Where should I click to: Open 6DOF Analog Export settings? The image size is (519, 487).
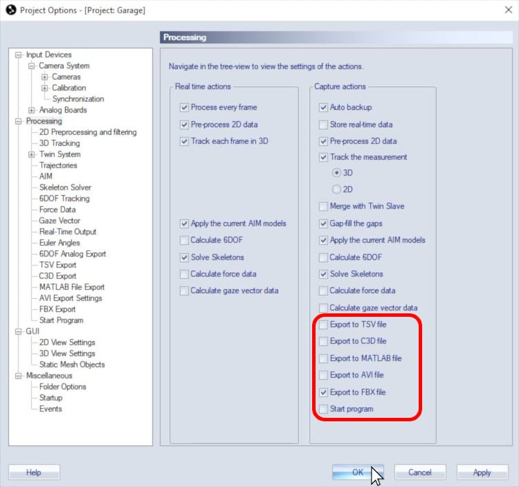(x=73, y=254)
